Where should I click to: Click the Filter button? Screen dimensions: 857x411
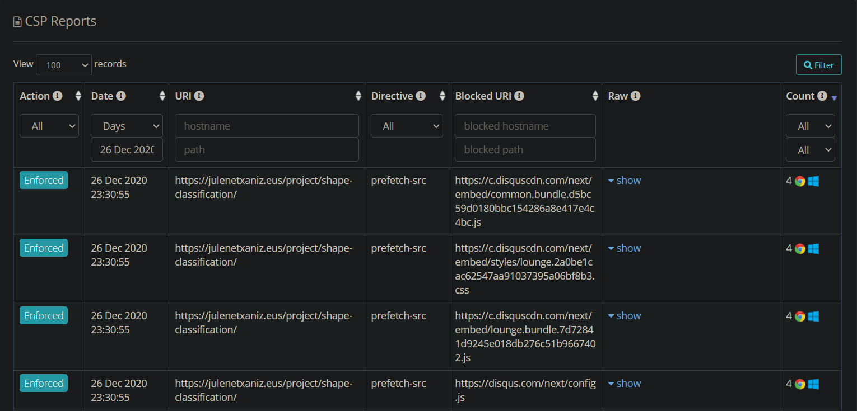(x=818, y=65)
